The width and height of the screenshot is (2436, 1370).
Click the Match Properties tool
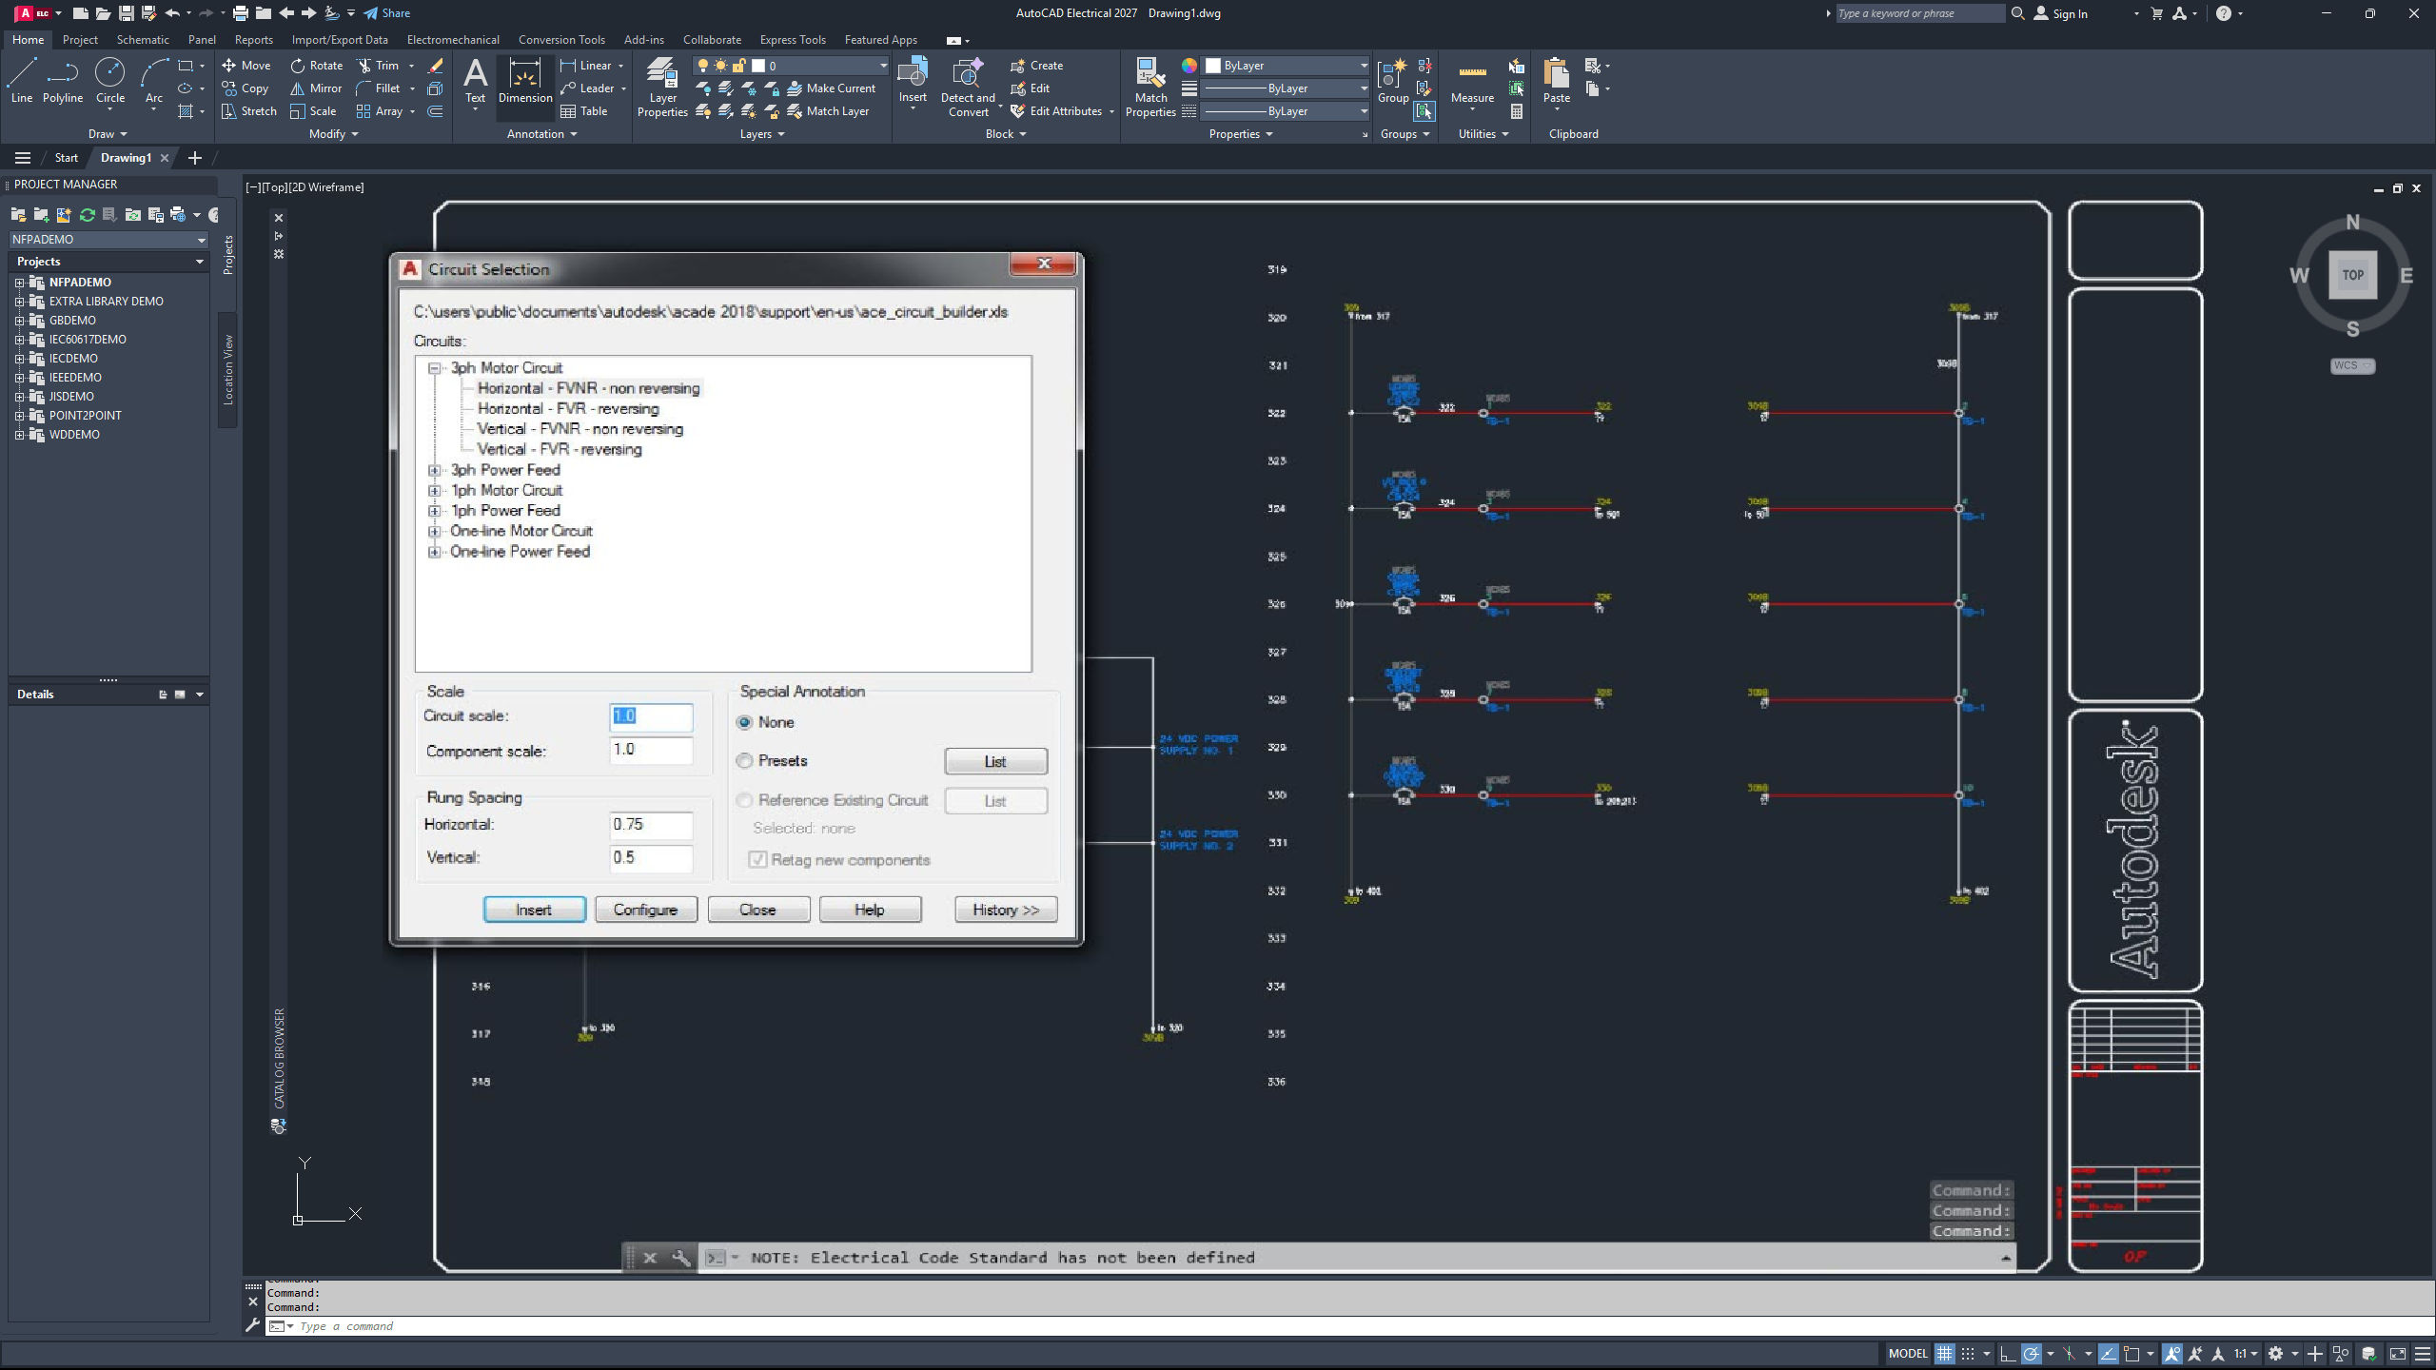click(x=1150, y=87)
